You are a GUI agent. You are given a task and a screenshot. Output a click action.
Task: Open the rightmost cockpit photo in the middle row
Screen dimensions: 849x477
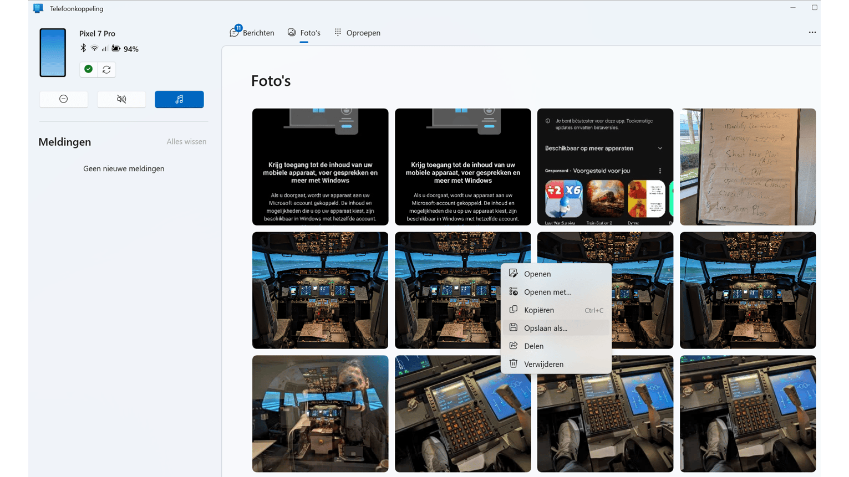pos(748,290)
